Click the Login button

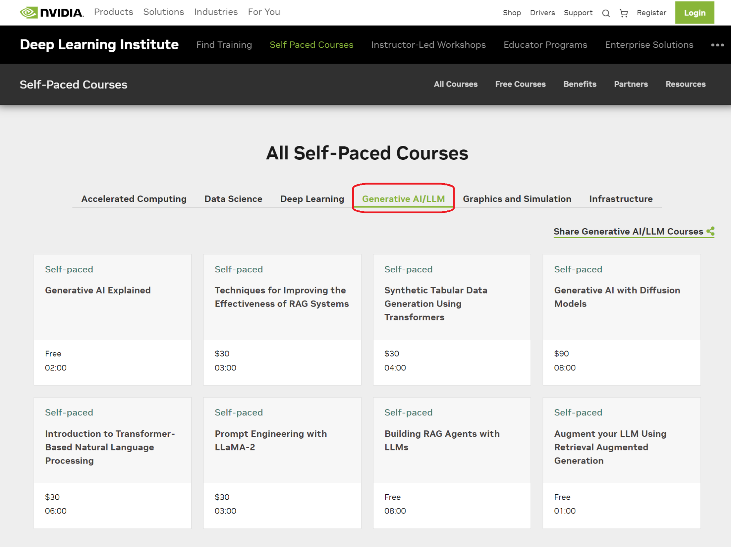(694, 13)
